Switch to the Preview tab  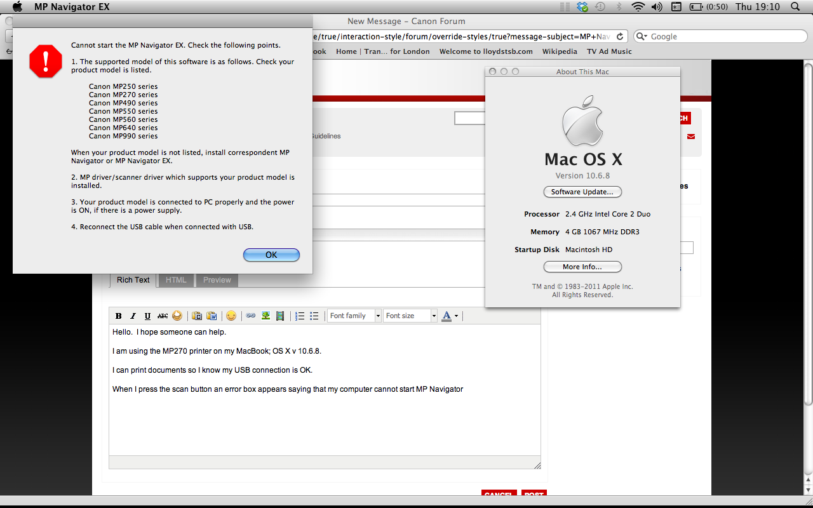click(217, 280)
